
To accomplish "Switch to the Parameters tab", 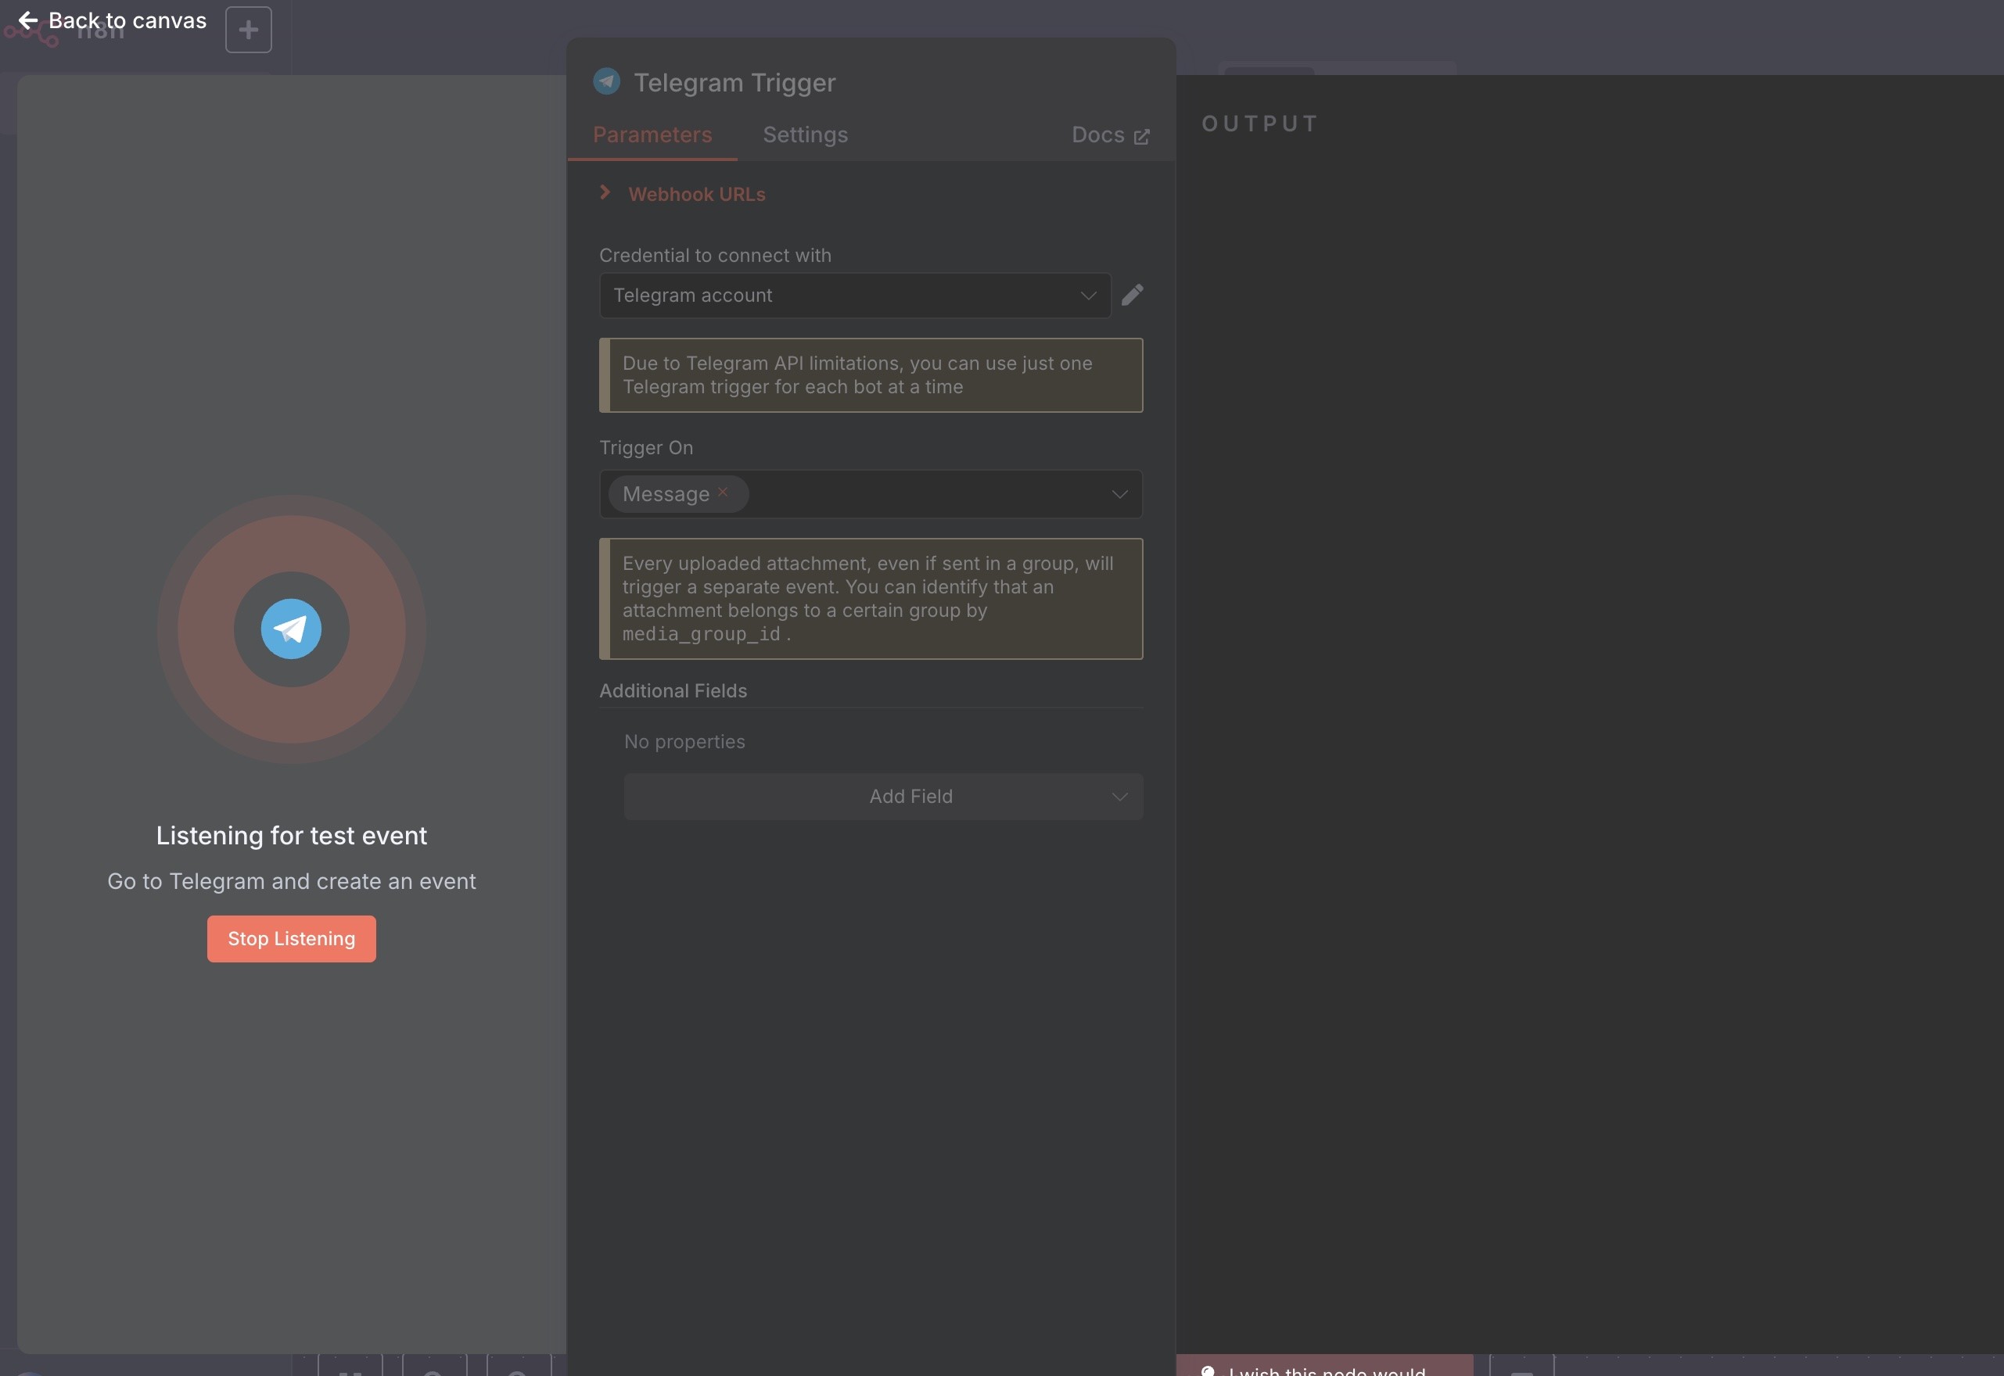I will (x=652, y=135).
